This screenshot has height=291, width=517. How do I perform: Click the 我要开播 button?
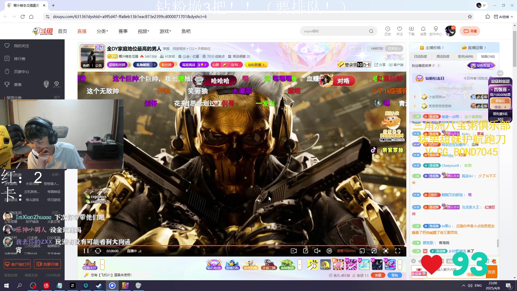click(x=47, y=264)
